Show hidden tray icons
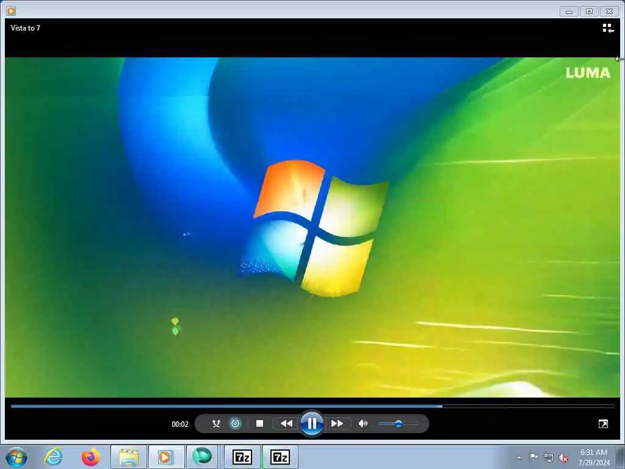Viewport: 625px width, 469px height. pos(519,457)
